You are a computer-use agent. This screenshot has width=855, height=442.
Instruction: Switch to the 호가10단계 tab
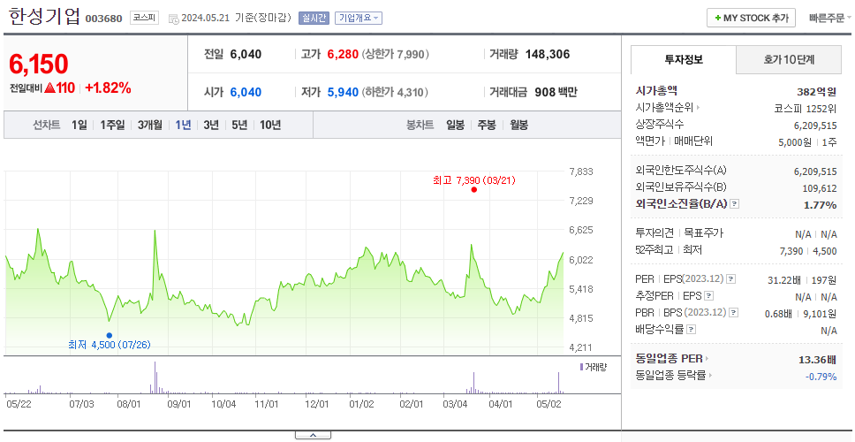[789, 59]
